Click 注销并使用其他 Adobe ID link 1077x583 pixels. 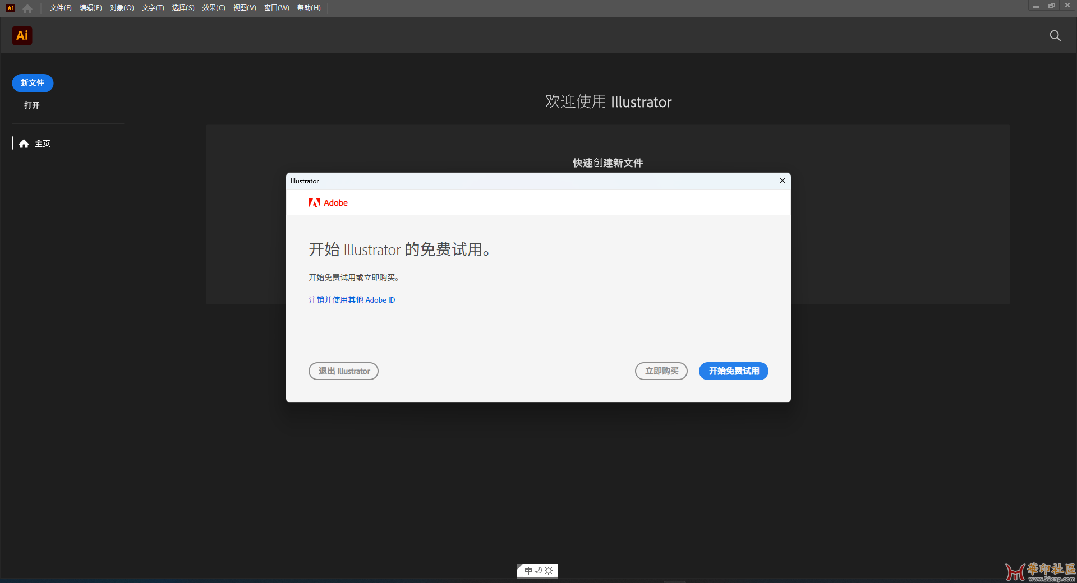pos(352,300)
